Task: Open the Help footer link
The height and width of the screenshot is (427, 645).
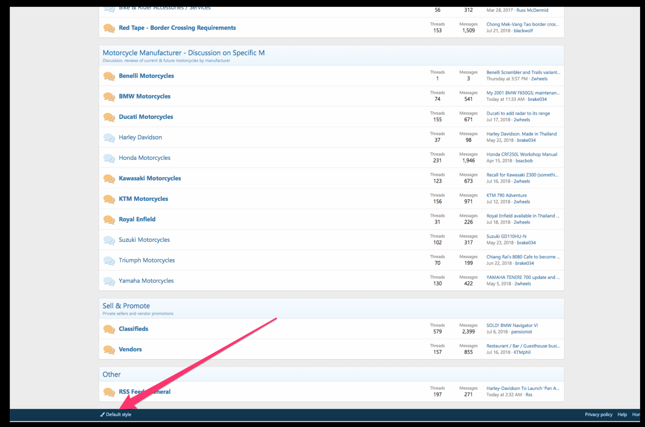Action: [x=622, y=414]
